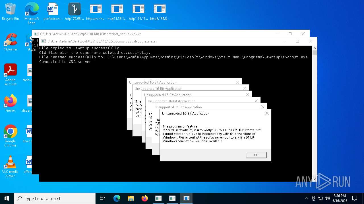
Task: Launch the Firefox desktop shortcut
Action: coord(10,103)
